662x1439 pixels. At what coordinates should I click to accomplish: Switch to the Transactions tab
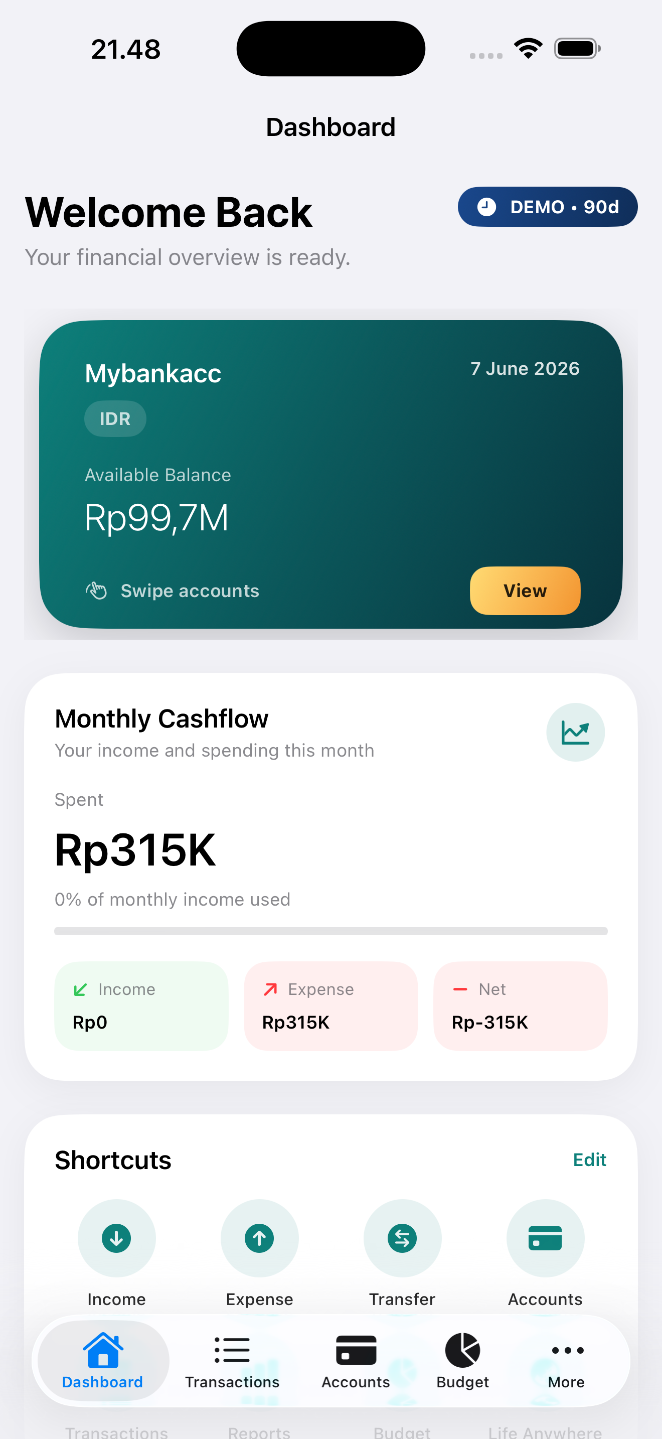tap(232, 1362)
